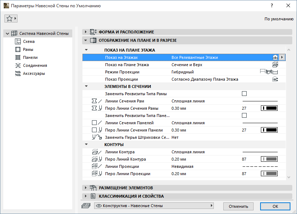The height and width of the screenshot is (214, 297).
Task: Click the Перо Линии Сечения Рамы icon
Action: click(97, 108)
